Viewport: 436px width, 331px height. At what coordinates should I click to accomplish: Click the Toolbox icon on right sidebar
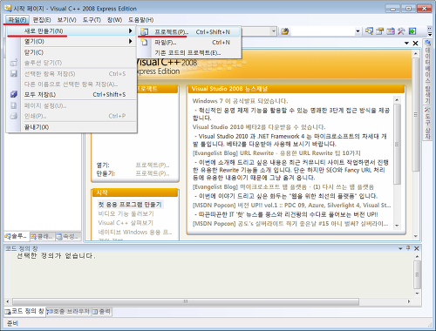[x=427, y=110]
